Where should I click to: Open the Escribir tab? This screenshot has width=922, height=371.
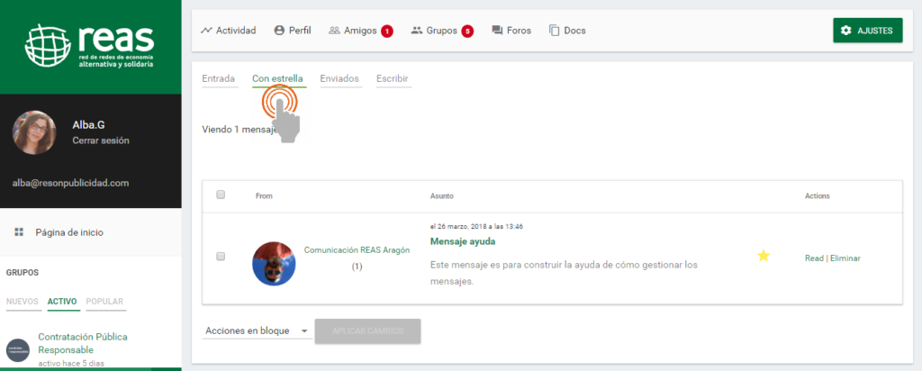[392, 78]
